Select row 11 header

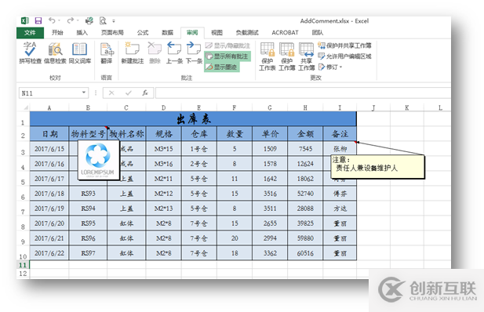(23, 265)
